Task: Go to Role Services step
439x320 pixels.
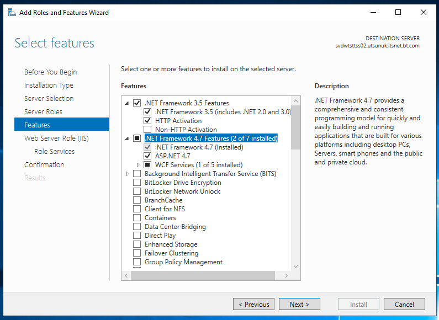Action: [54, 151]
